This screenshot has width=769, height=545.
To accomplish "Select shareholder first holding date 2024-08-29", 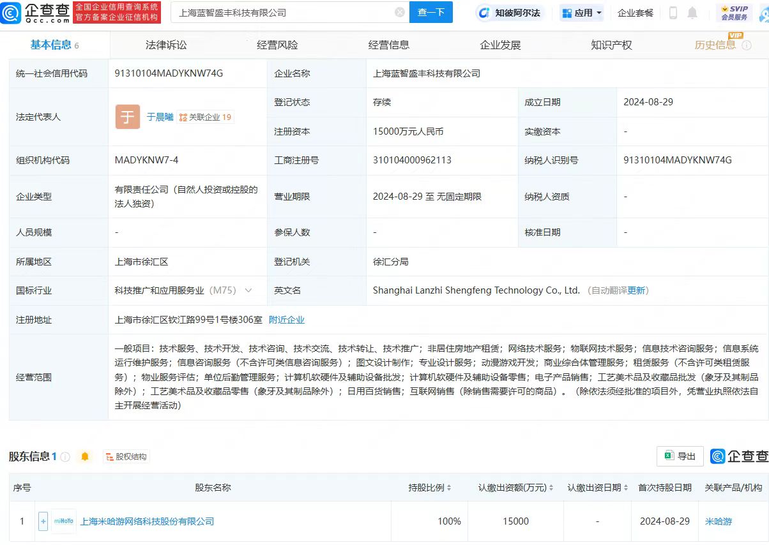I will coord(665,521).
